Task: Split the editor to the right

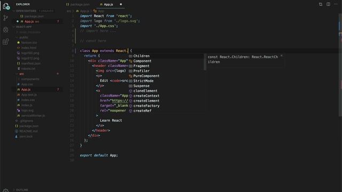Action: pos(328,4)
